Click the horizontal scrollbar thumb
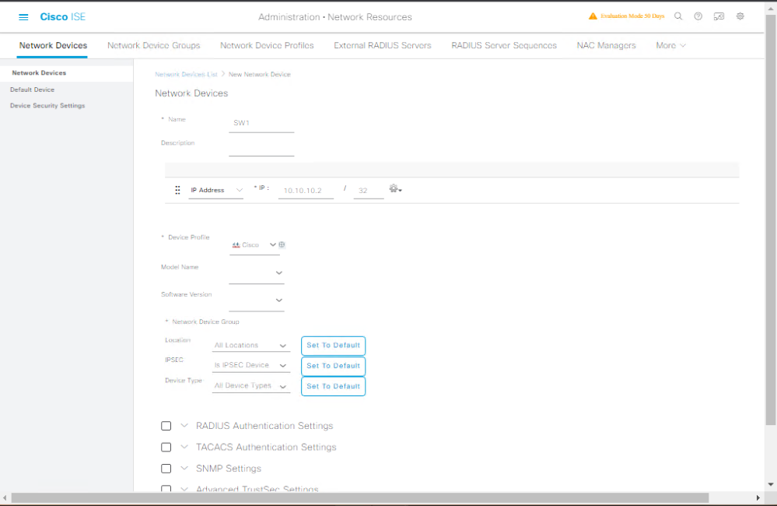Viewport: 777px width, 506px height. pos(360,497)
